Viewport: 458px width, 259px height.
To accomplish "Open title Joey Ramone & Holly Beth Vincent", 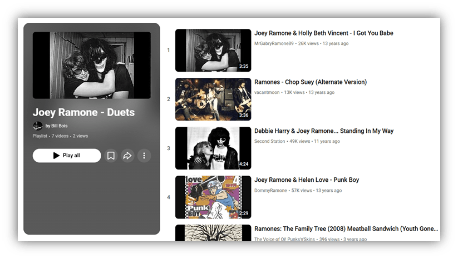I will 323,33.
